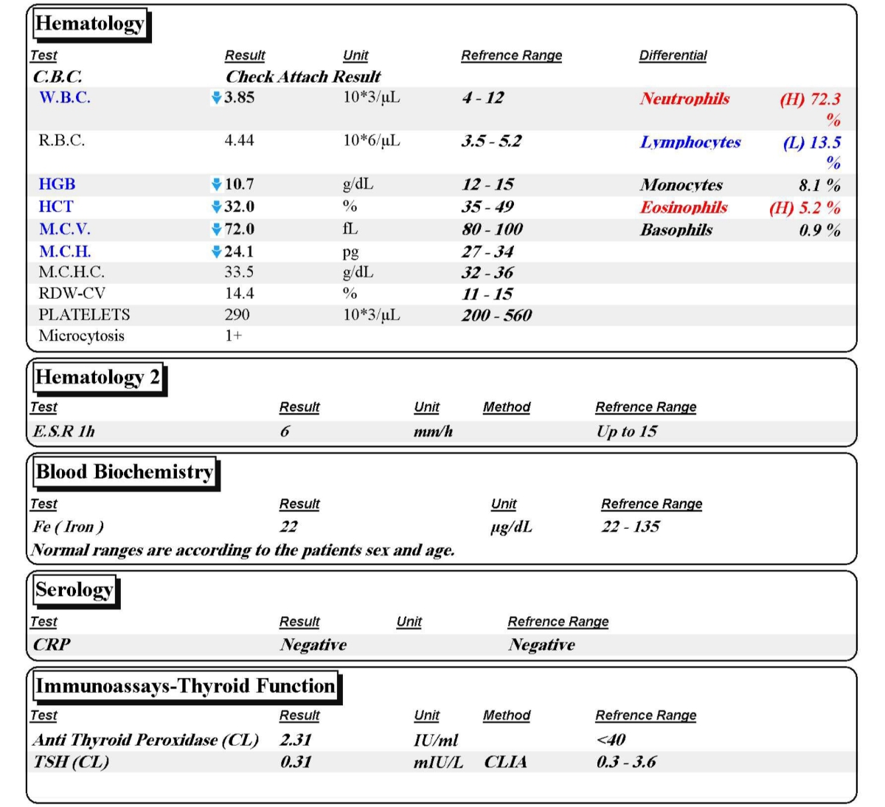The width and height of the screenshot is (885, 807).
Task: Click the Blood Biochemistry section title
Action: click(x=125, y=472)
